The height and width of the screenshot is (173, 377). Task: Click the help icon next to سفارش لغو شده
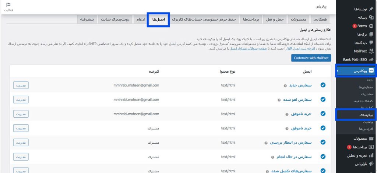[x=279, y=100]
